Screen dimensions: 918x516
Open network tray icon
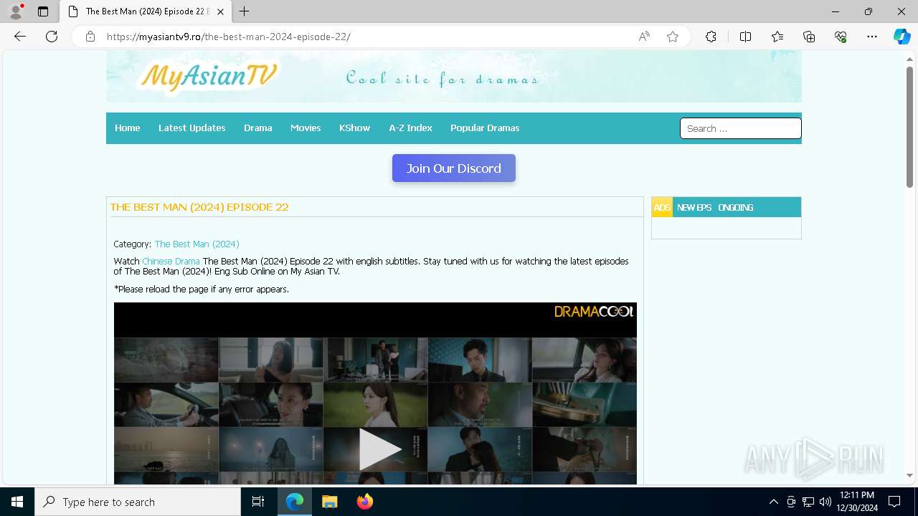[808, 502]
